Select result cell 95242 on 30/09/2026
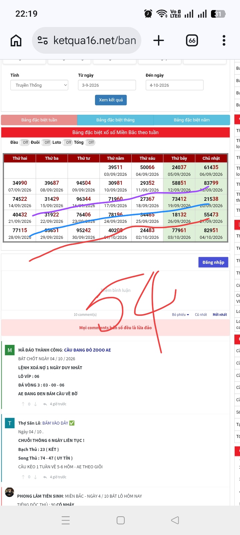Image resolution: width=240 pixels, height=535 pixels. (x=84, y=233)
